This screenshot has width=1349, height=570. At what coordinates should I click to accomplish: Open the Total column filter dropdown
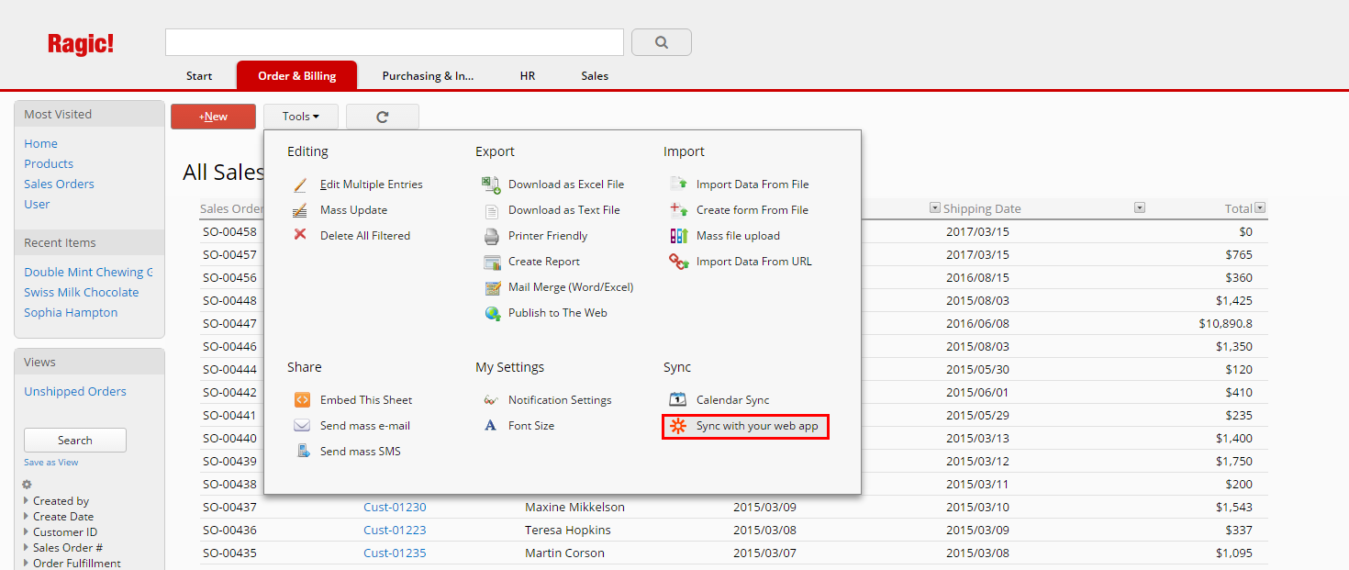(x=1260, y=208)
